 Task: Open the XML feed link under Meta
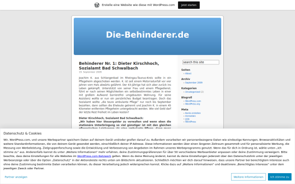coord(187,119)
